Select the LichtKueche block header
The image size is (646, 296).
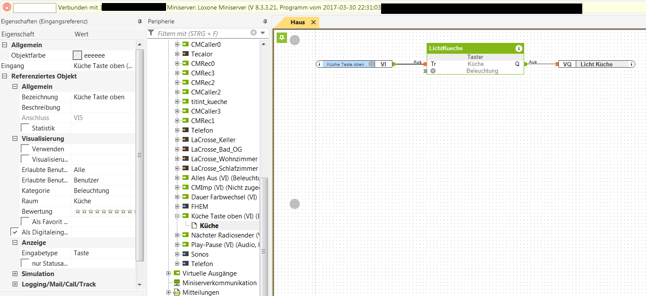(x=475, y=49)
